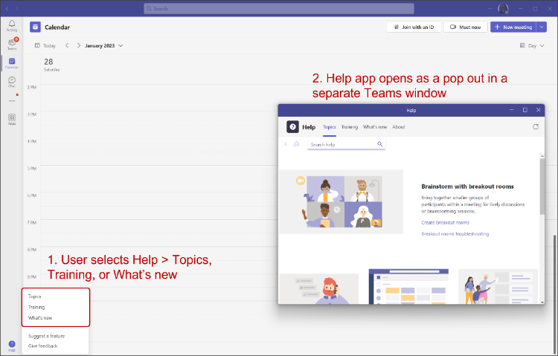Screen dimensions: 558x356
Task: Create a New meeting
Action: click(x=513, y=27)
